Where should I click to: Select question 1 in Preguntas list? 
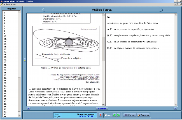coord(4,13)
